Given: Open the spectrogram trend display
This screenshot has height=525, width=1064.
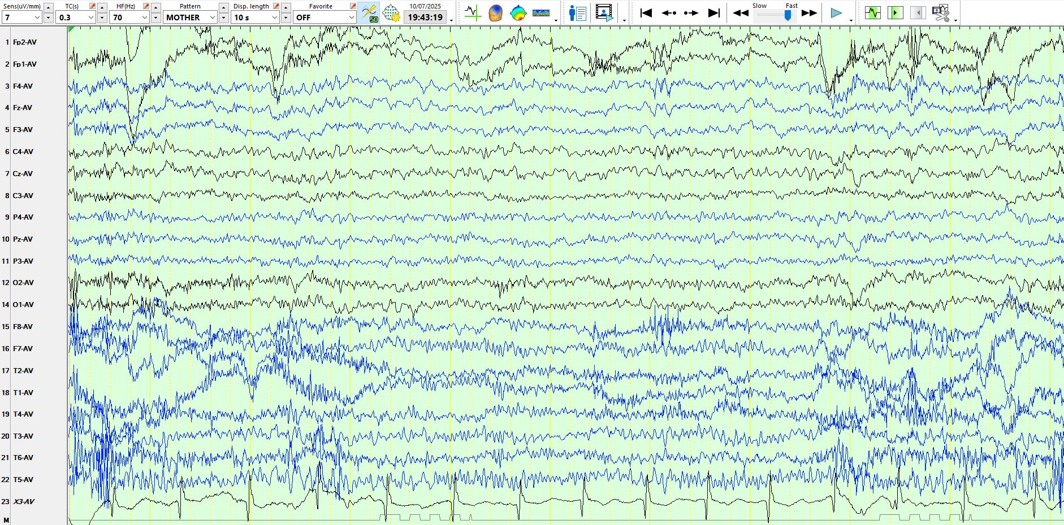Looking at the screenshot, I should (x=541, y=12).
